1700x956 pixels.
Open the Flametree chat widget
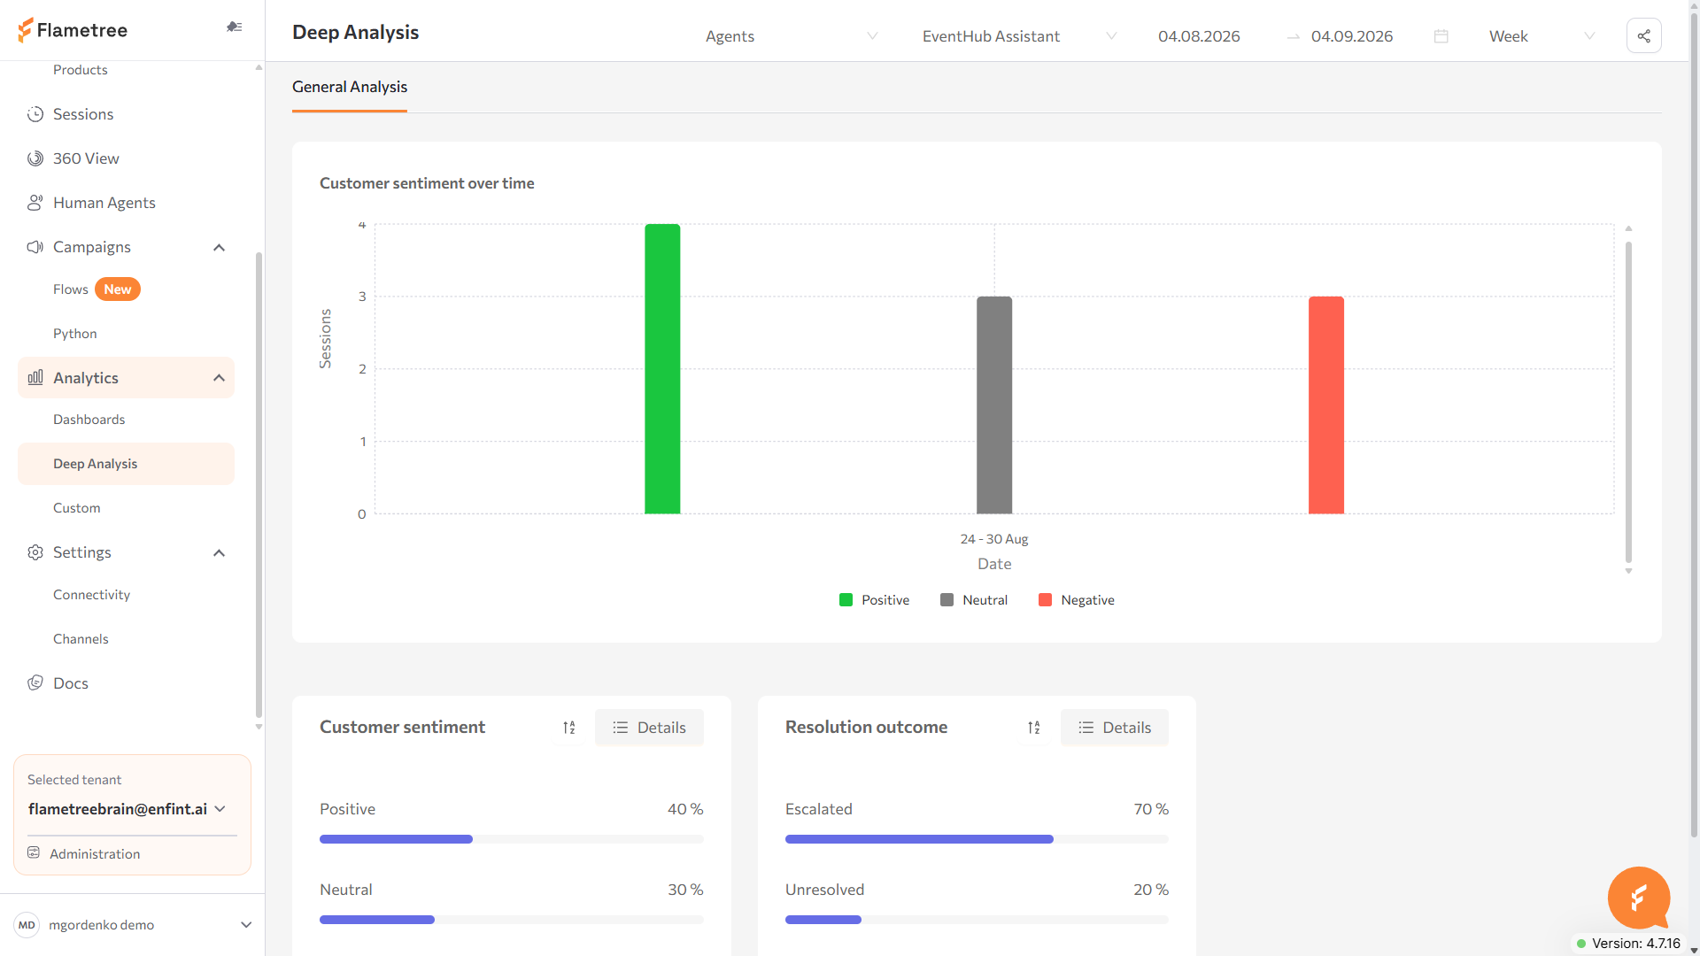pyautogui.click(x=1639, y=898)
